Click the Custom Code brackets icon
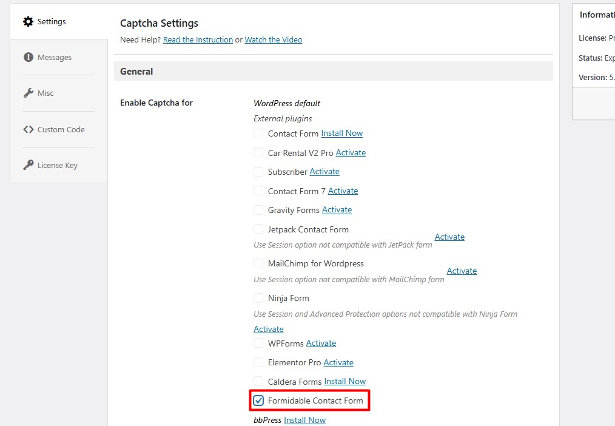 29,129
